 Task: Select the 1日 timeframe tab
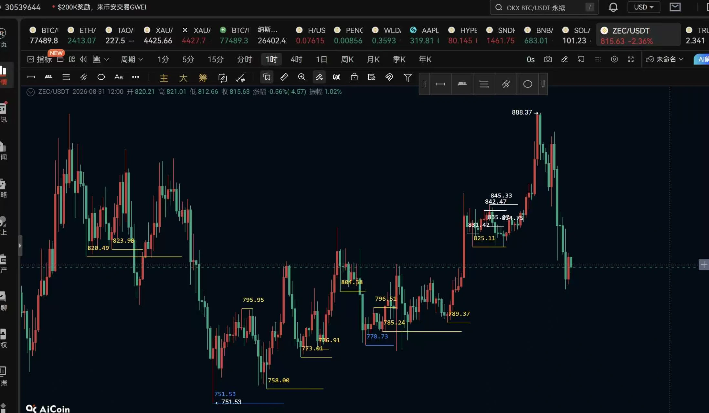[x=321, y=59]
